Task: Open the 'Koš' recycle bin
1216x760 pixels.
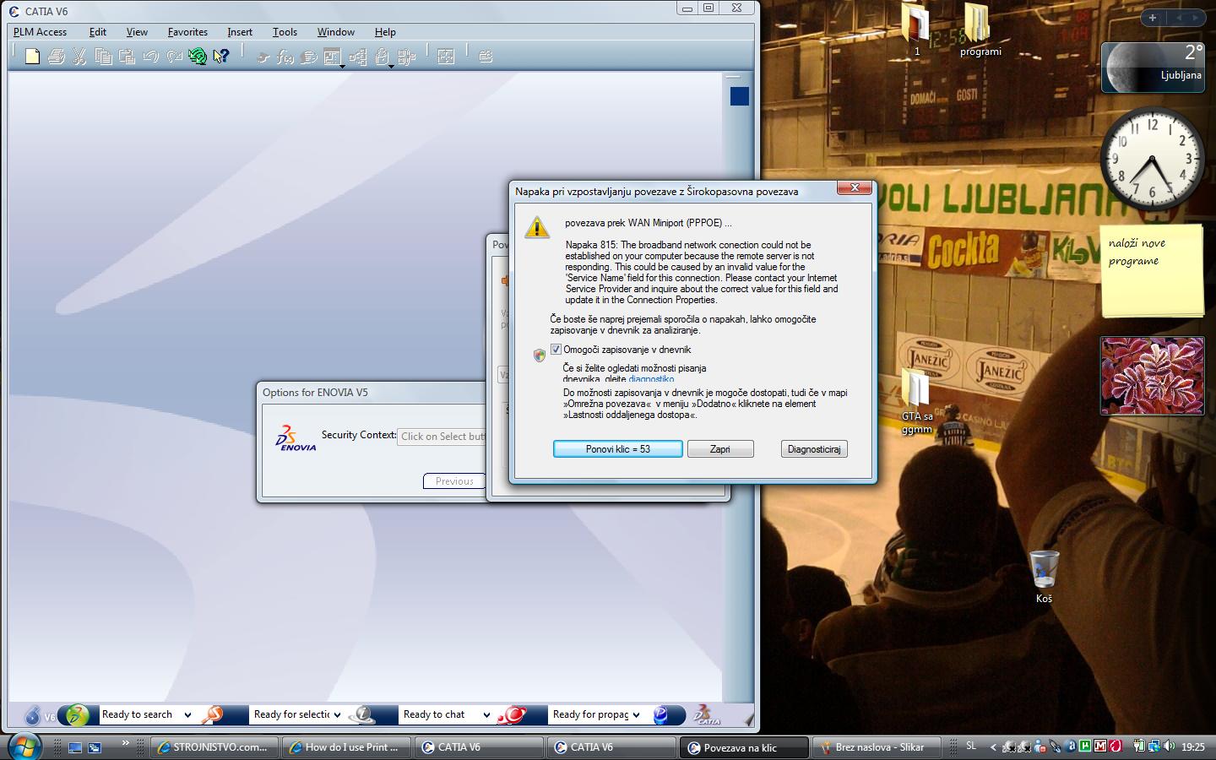Action: pyautogui.click(x=1045, y=577)
